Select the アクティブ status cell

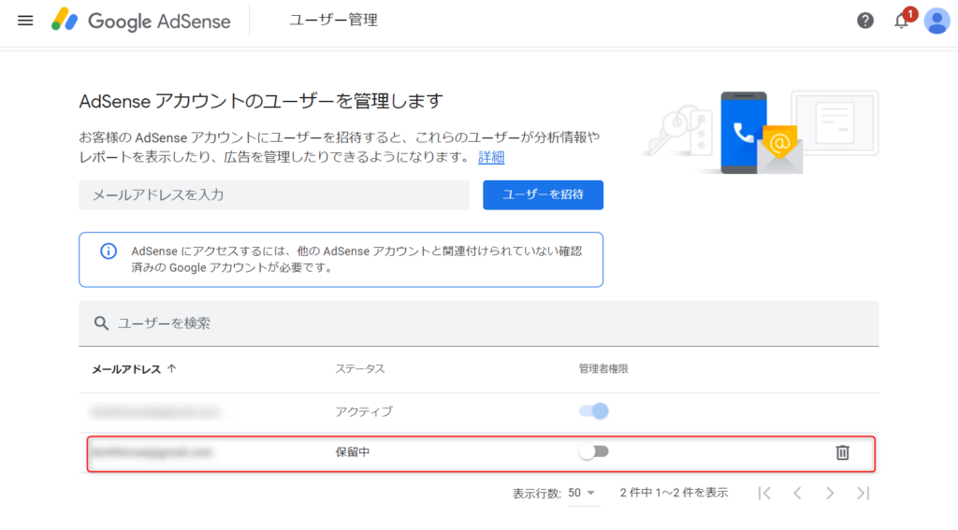(x=364, y=411)
